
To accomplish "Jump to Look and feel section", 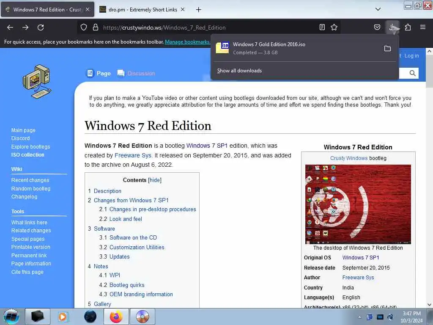I will 126,219.
